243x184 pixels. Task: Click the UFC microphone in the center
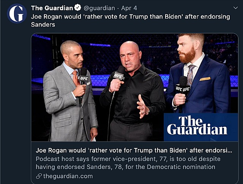pos(119,75)
